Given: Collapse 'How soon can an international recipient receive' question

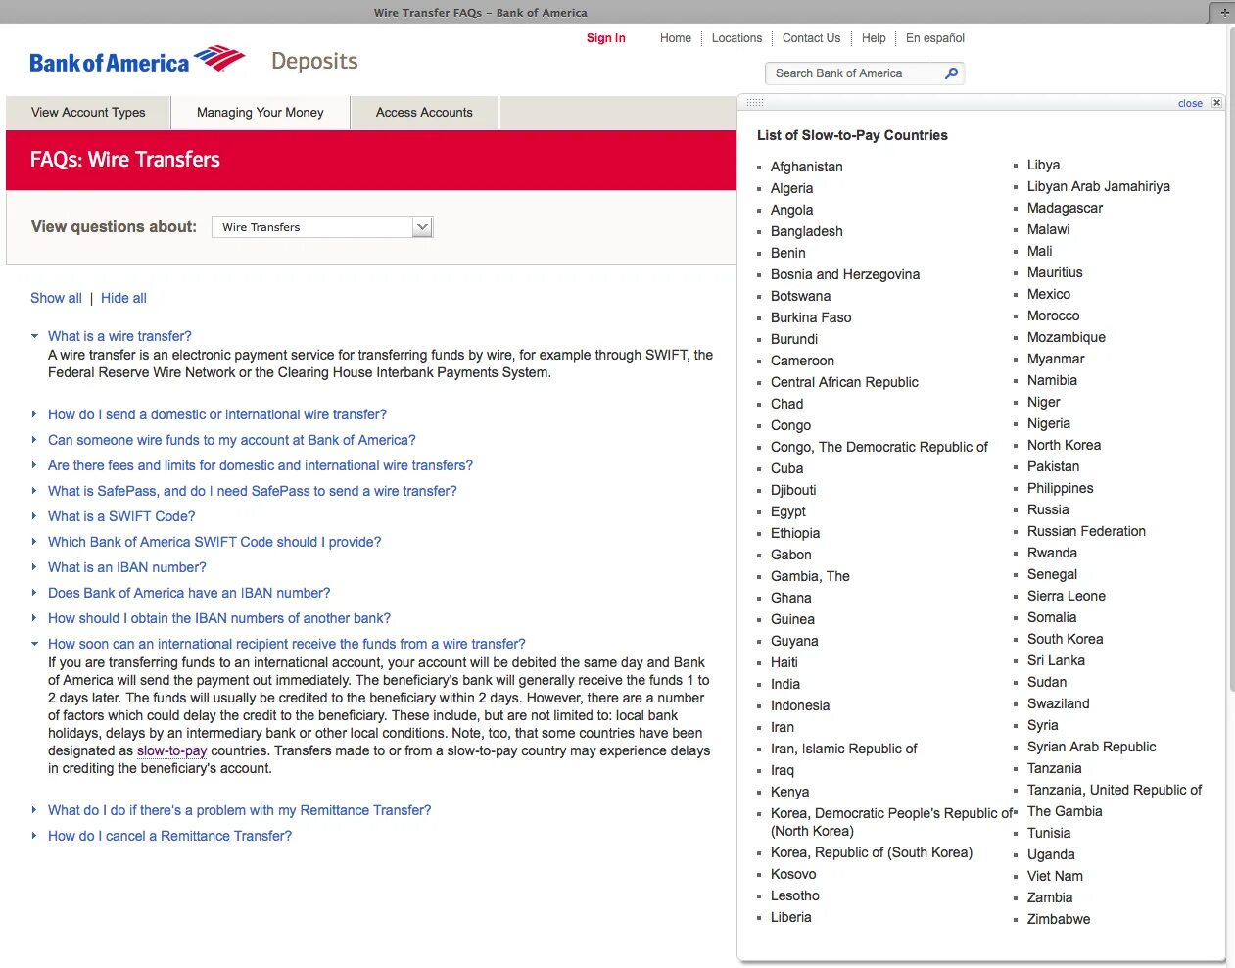Looking at the screenshot, I should pyautogui.click(x=287, y=644).
